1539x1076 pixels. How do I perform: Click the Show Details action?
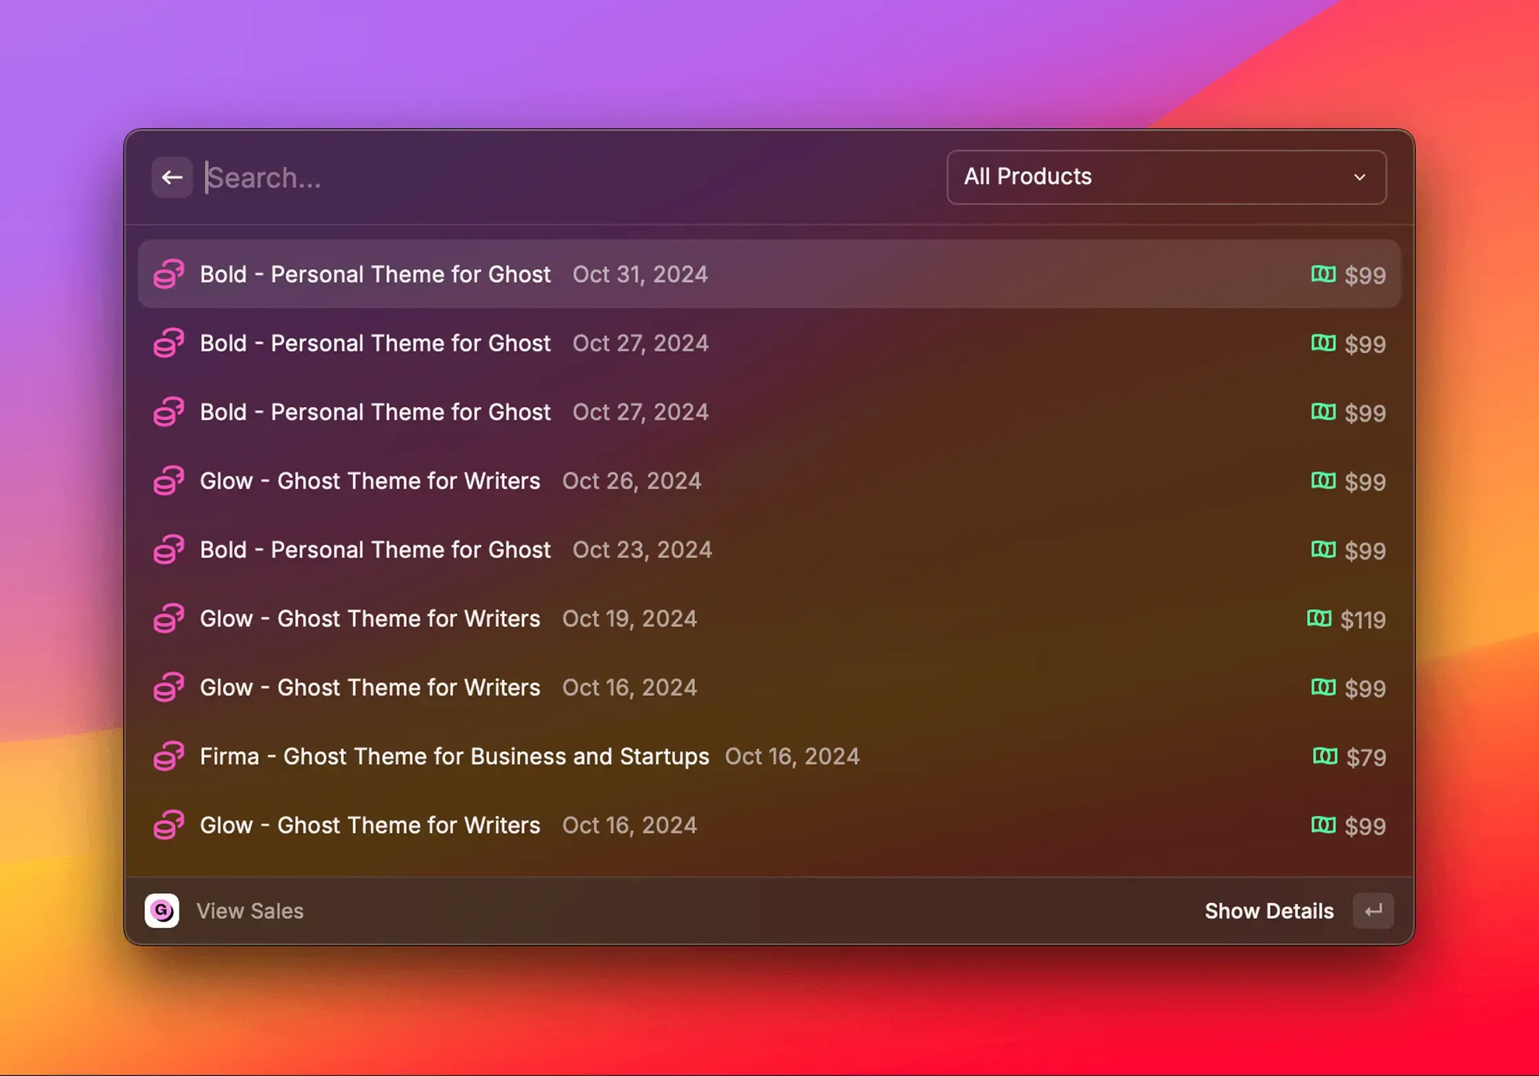[x=1269, y=910]
